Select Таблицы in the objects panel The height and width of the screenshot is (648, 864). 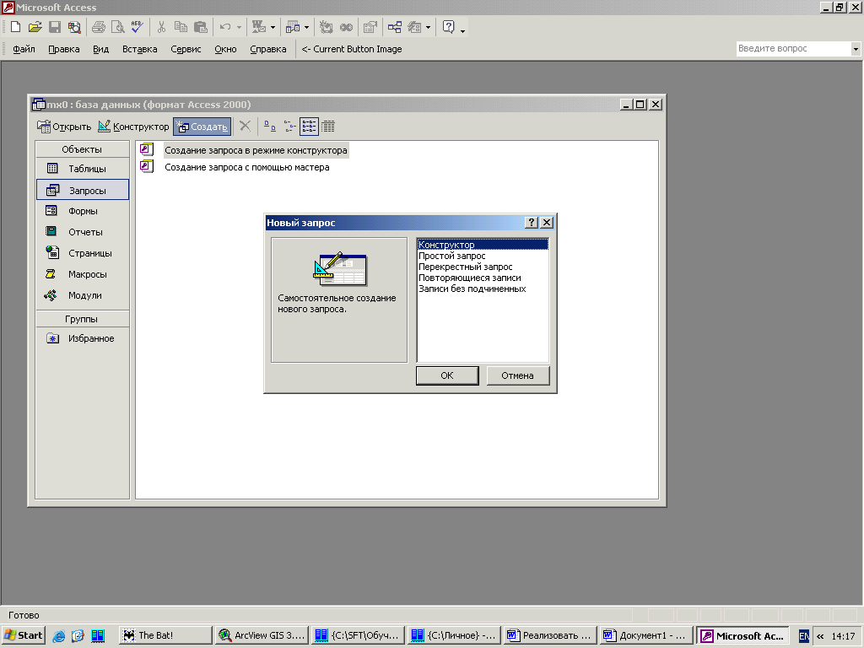(82, 169)
